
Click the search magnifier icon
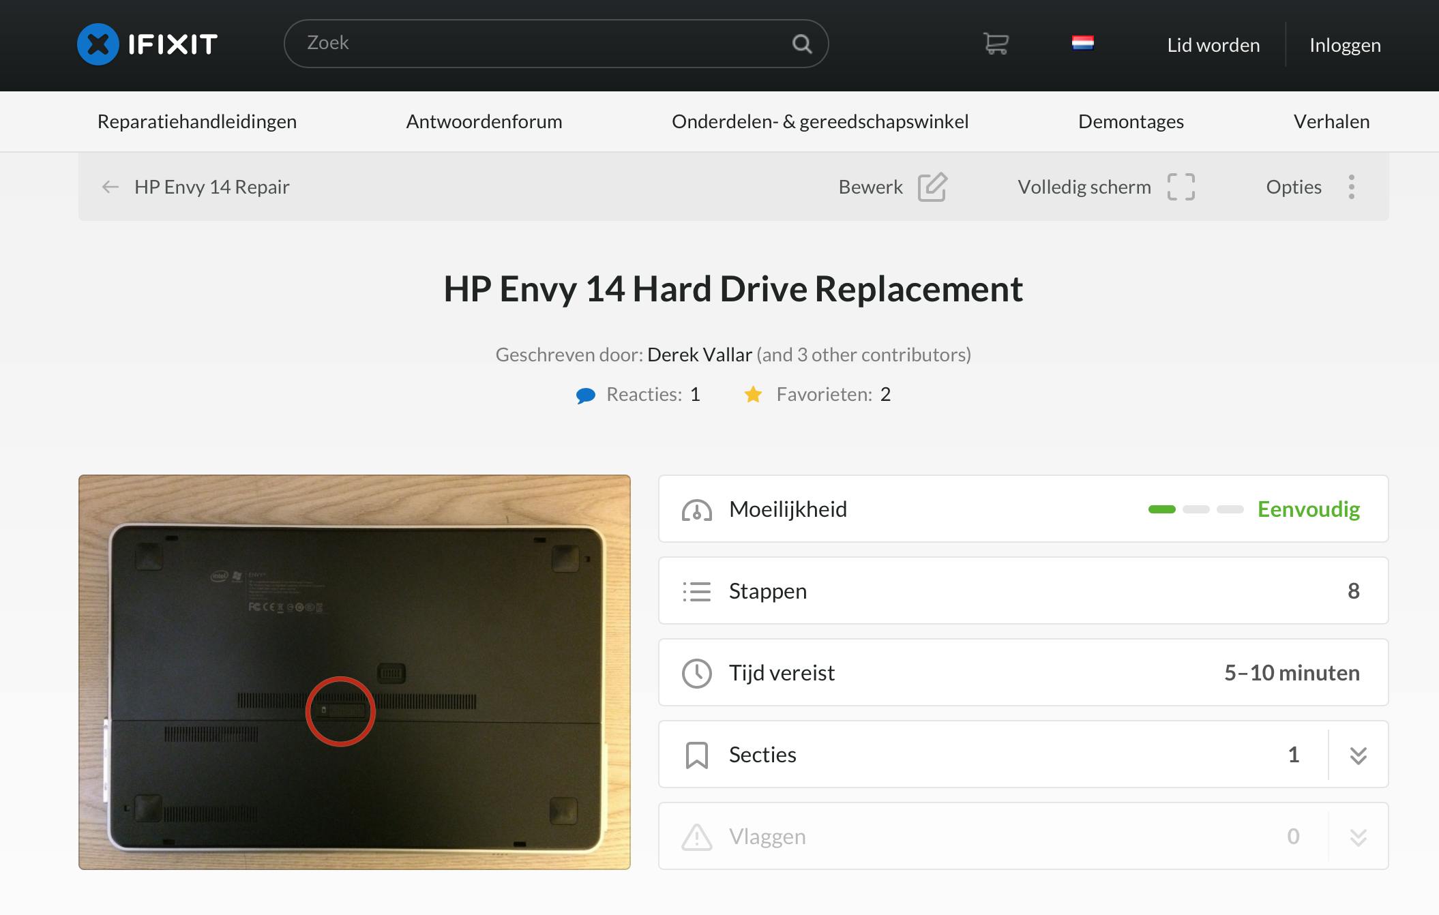[802, 44]
